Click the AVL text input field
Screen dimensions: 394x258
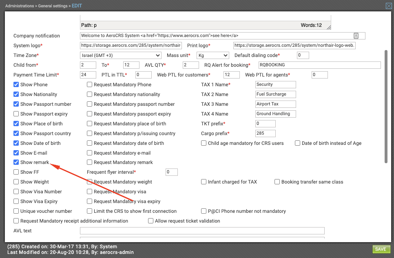tap(202, 231)
